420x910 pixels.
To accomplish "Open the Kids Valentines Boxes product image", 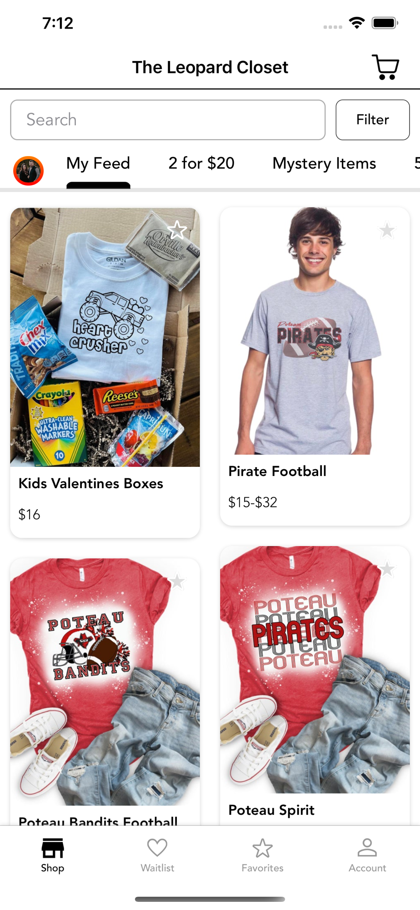I will click(105, 337).
